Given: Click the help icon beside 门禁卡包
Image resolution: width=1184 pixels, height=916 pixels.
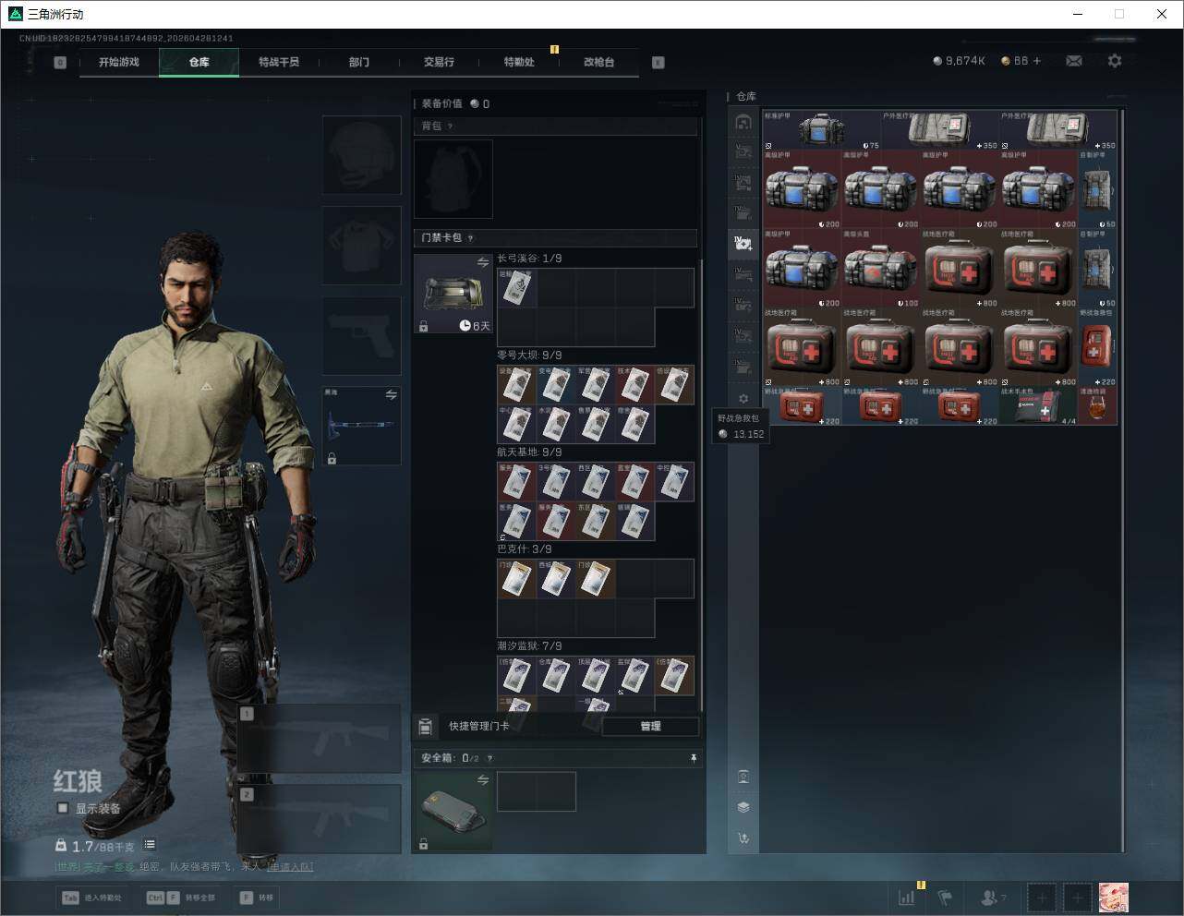Looking at the screenshot, I should pos(471,238).
